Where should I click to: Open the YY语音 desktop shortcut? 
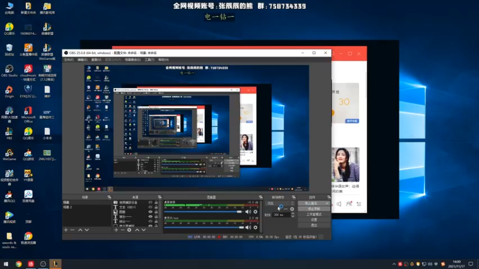tap(28, 176)
